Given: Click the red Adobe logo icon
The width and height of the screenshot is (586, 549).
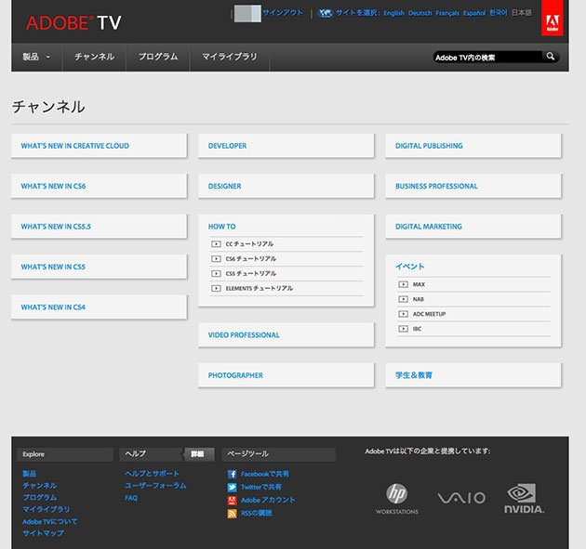Looking at the screenshot, I should click(x=553, y=19).
